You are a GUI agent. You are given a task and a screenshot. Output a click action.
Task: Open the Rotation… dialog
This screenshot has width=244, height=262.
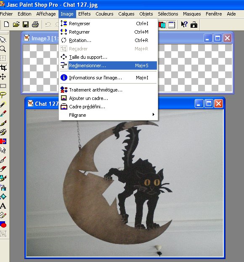click(x=109, y=40)
